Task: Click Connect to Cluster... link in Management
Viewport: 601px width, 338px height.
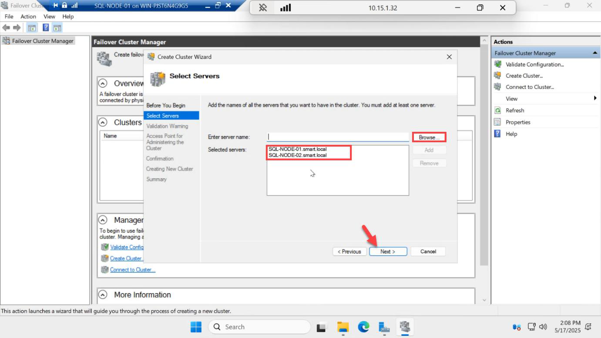Action: click(132, 270)
